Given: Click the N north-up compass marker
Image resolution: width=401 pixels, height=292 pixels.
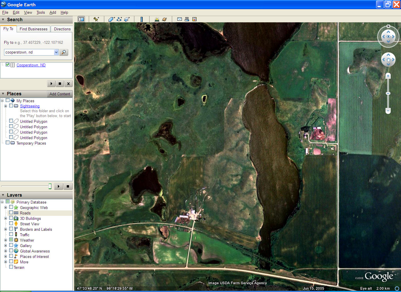Looking at the screenshot, I should click(388, 26).
